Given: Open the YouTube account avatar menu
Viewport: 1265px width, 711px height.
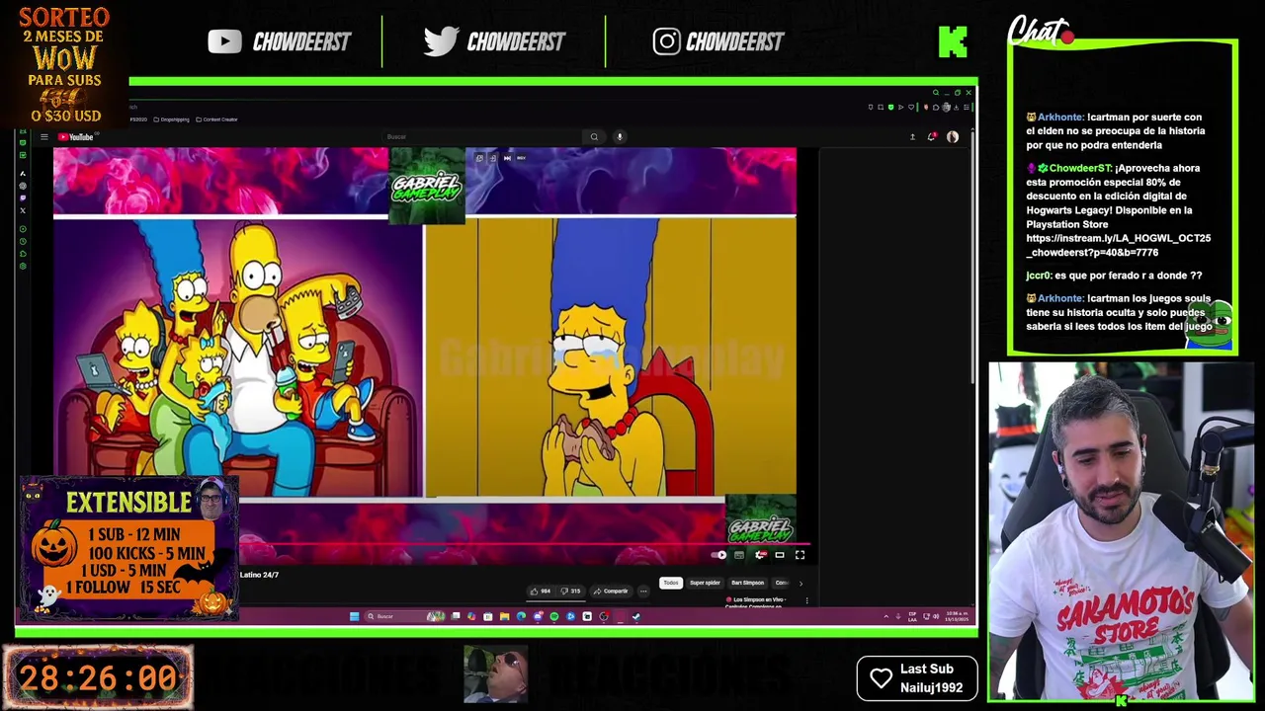Looking at the screenshot, I should click(x=953, y=137).
